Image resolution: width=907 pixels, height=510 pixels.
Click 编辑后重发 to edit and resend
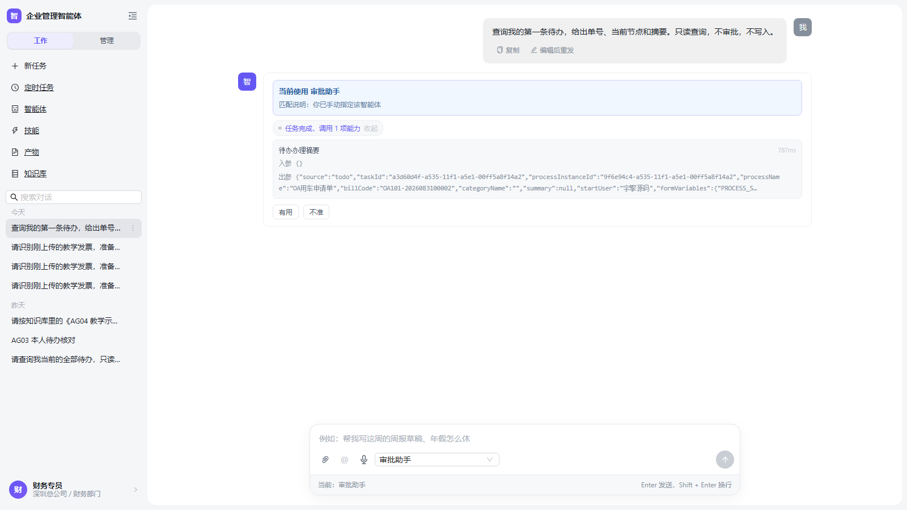tap(552, 50)
